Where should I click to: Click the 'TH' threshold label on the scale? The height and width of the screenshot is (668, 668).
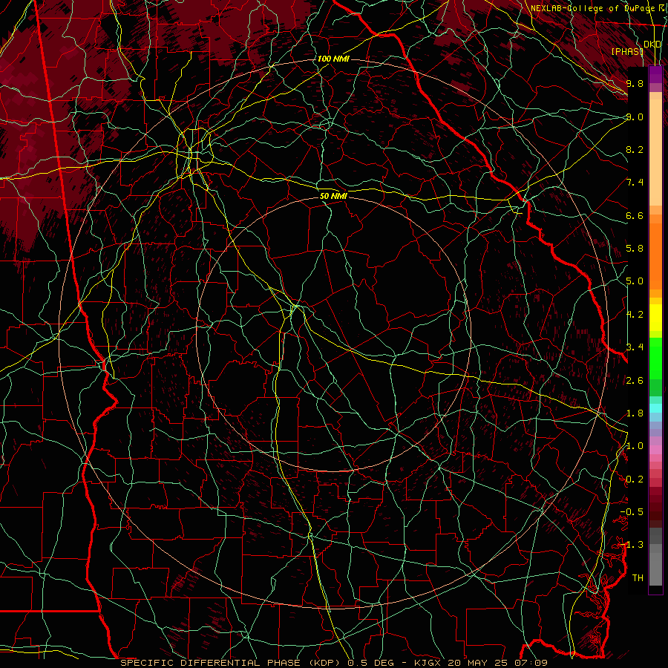638,578
